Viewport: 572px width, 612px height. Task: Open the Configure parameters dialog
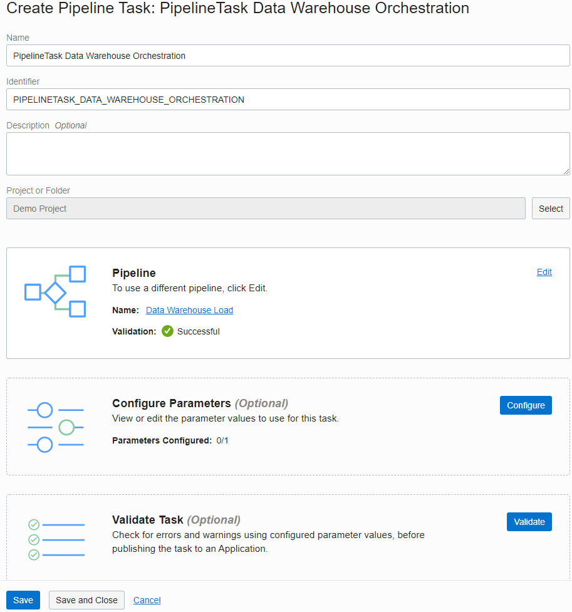[x=525, y=405]
